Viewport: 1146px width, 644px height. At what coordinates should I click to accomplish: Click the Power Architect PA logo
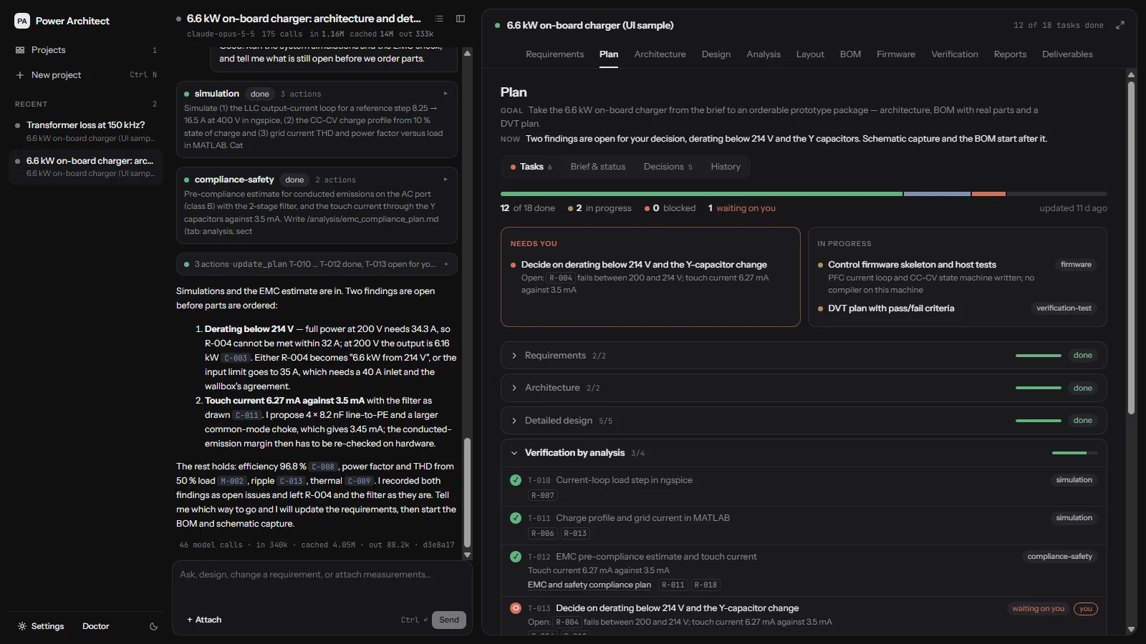point(22,21)
